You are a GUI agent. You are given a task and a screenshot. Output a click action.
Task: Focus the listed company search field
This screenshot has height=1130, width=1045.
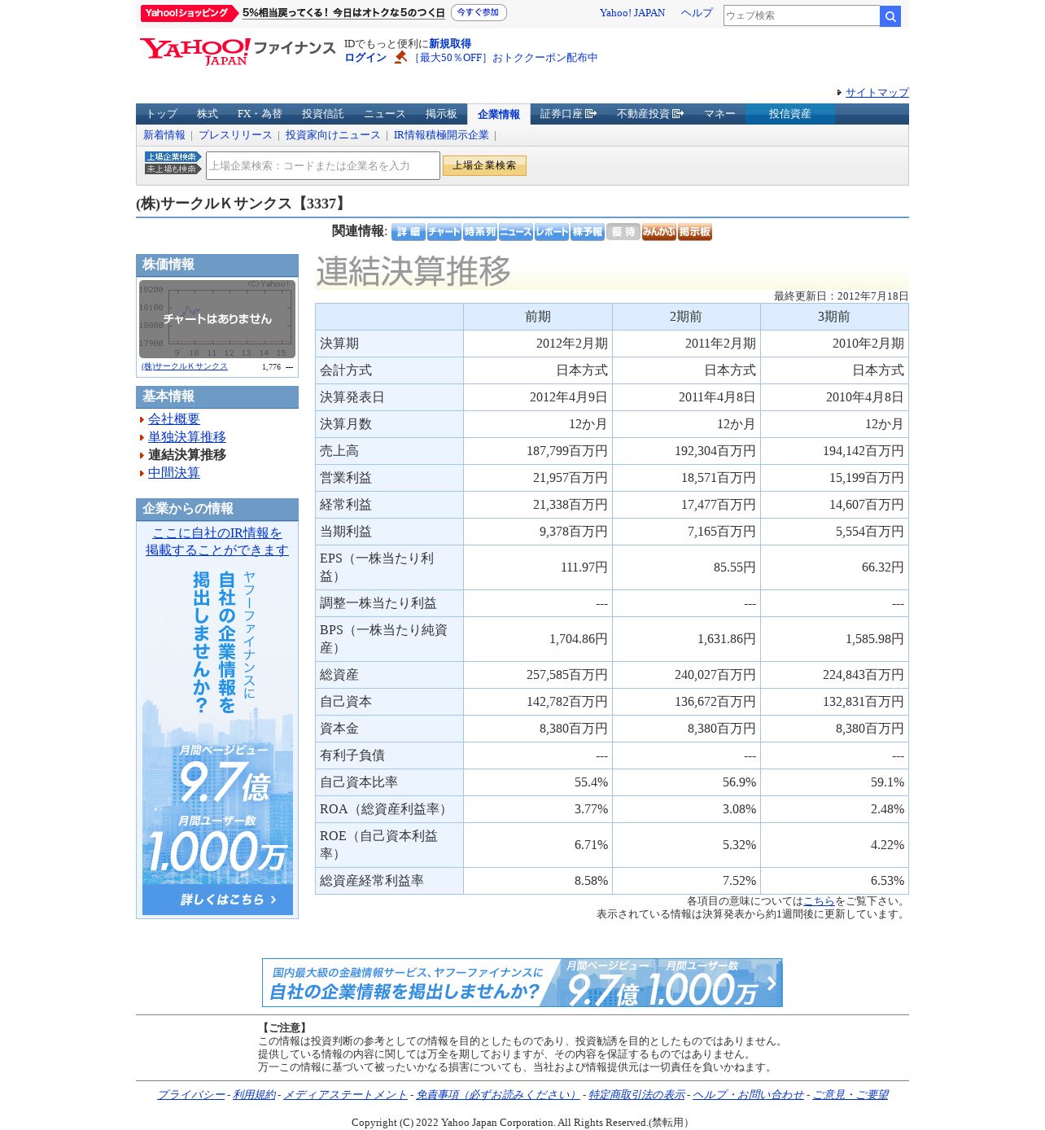tap(323, 165)
